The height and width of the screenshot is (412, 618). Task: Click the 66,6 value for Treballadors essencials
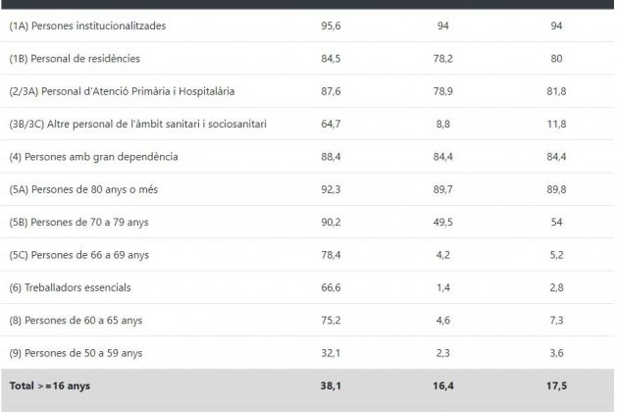click(x=331, y=287)
